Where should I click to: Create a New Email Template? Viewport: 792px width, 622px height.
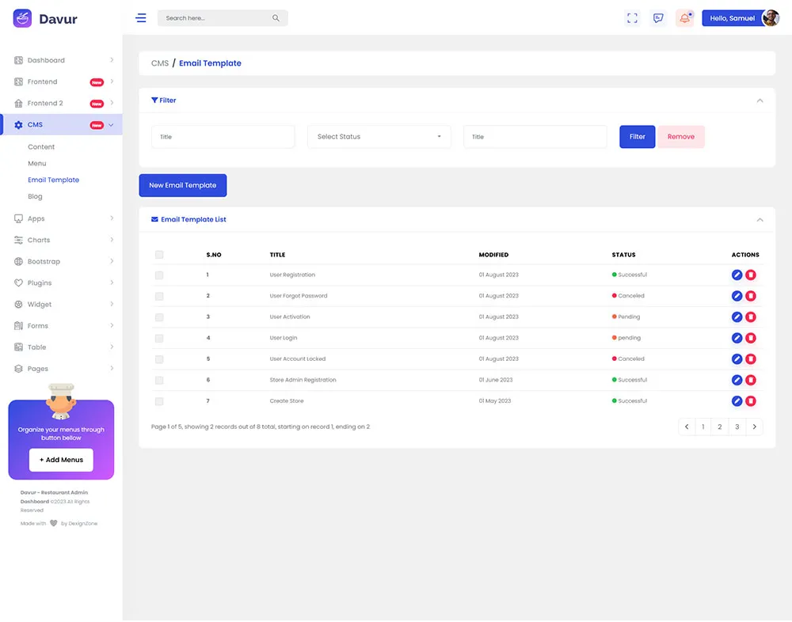click(183, 185)
